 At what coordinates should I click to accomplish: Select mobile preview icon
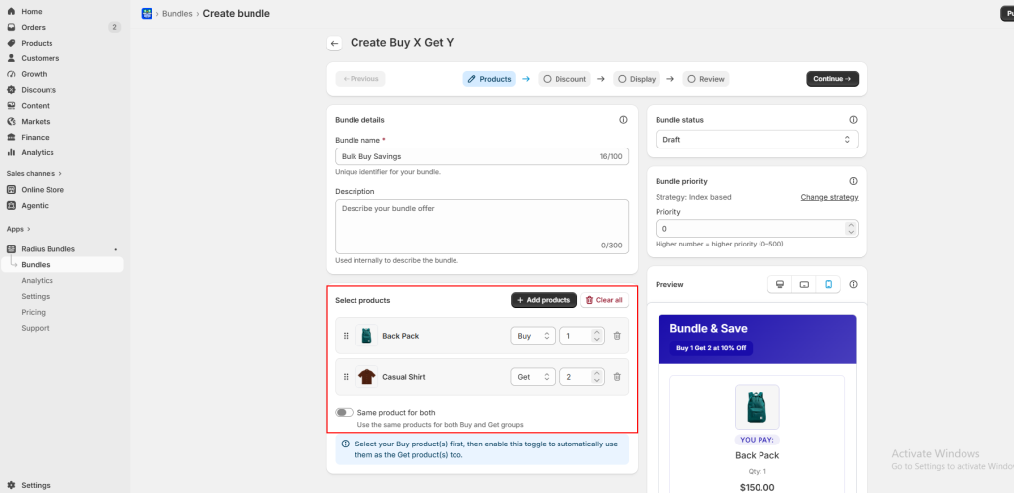[829, 284]
